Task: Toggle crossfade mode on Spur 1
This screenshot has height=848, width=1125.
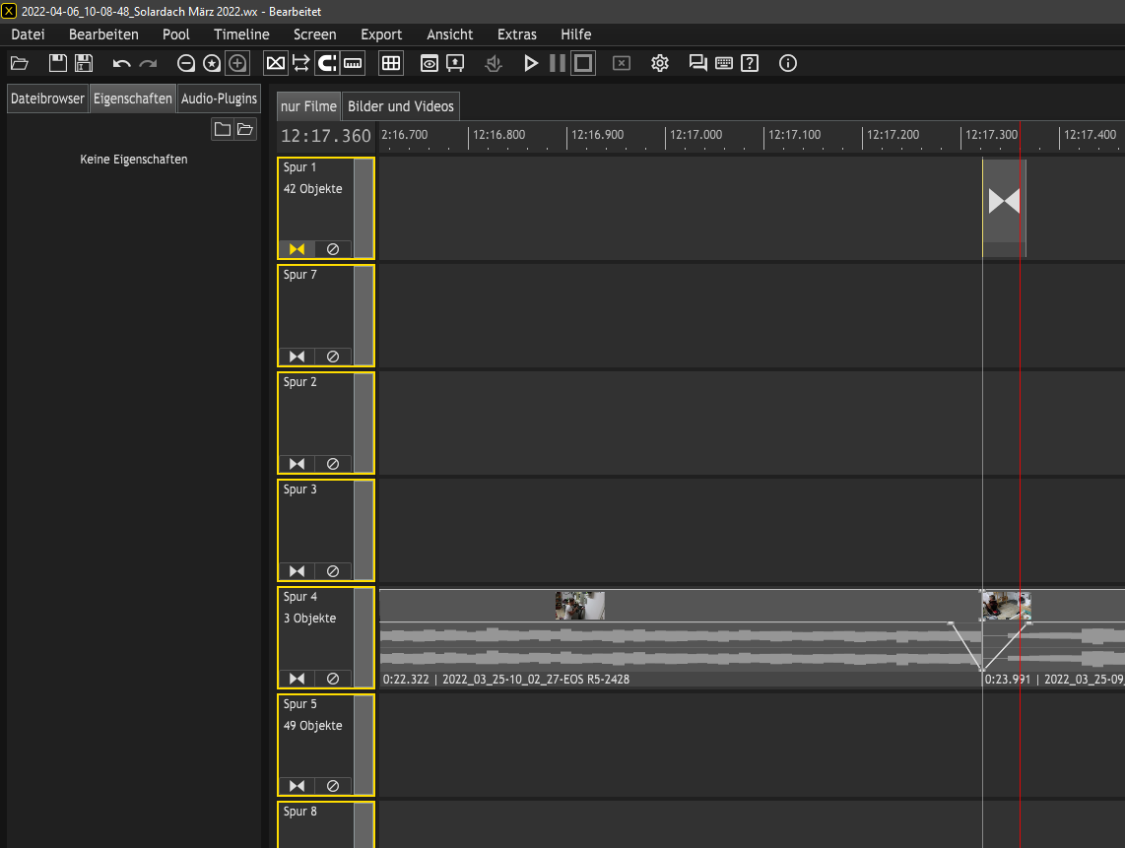Action: (298, 249)
